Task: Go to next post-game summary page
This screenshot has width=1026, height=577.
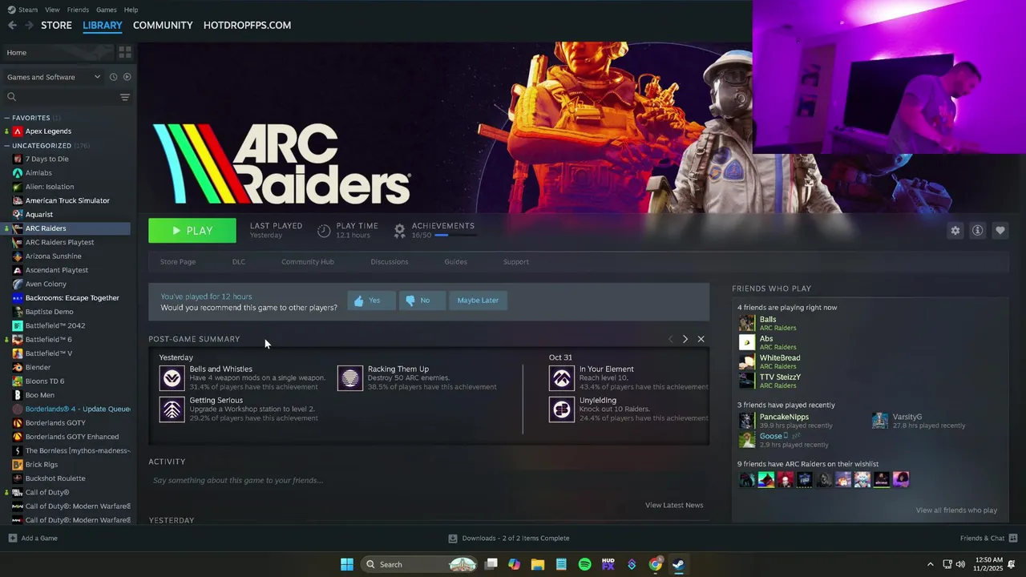Action: coord(685,339)
